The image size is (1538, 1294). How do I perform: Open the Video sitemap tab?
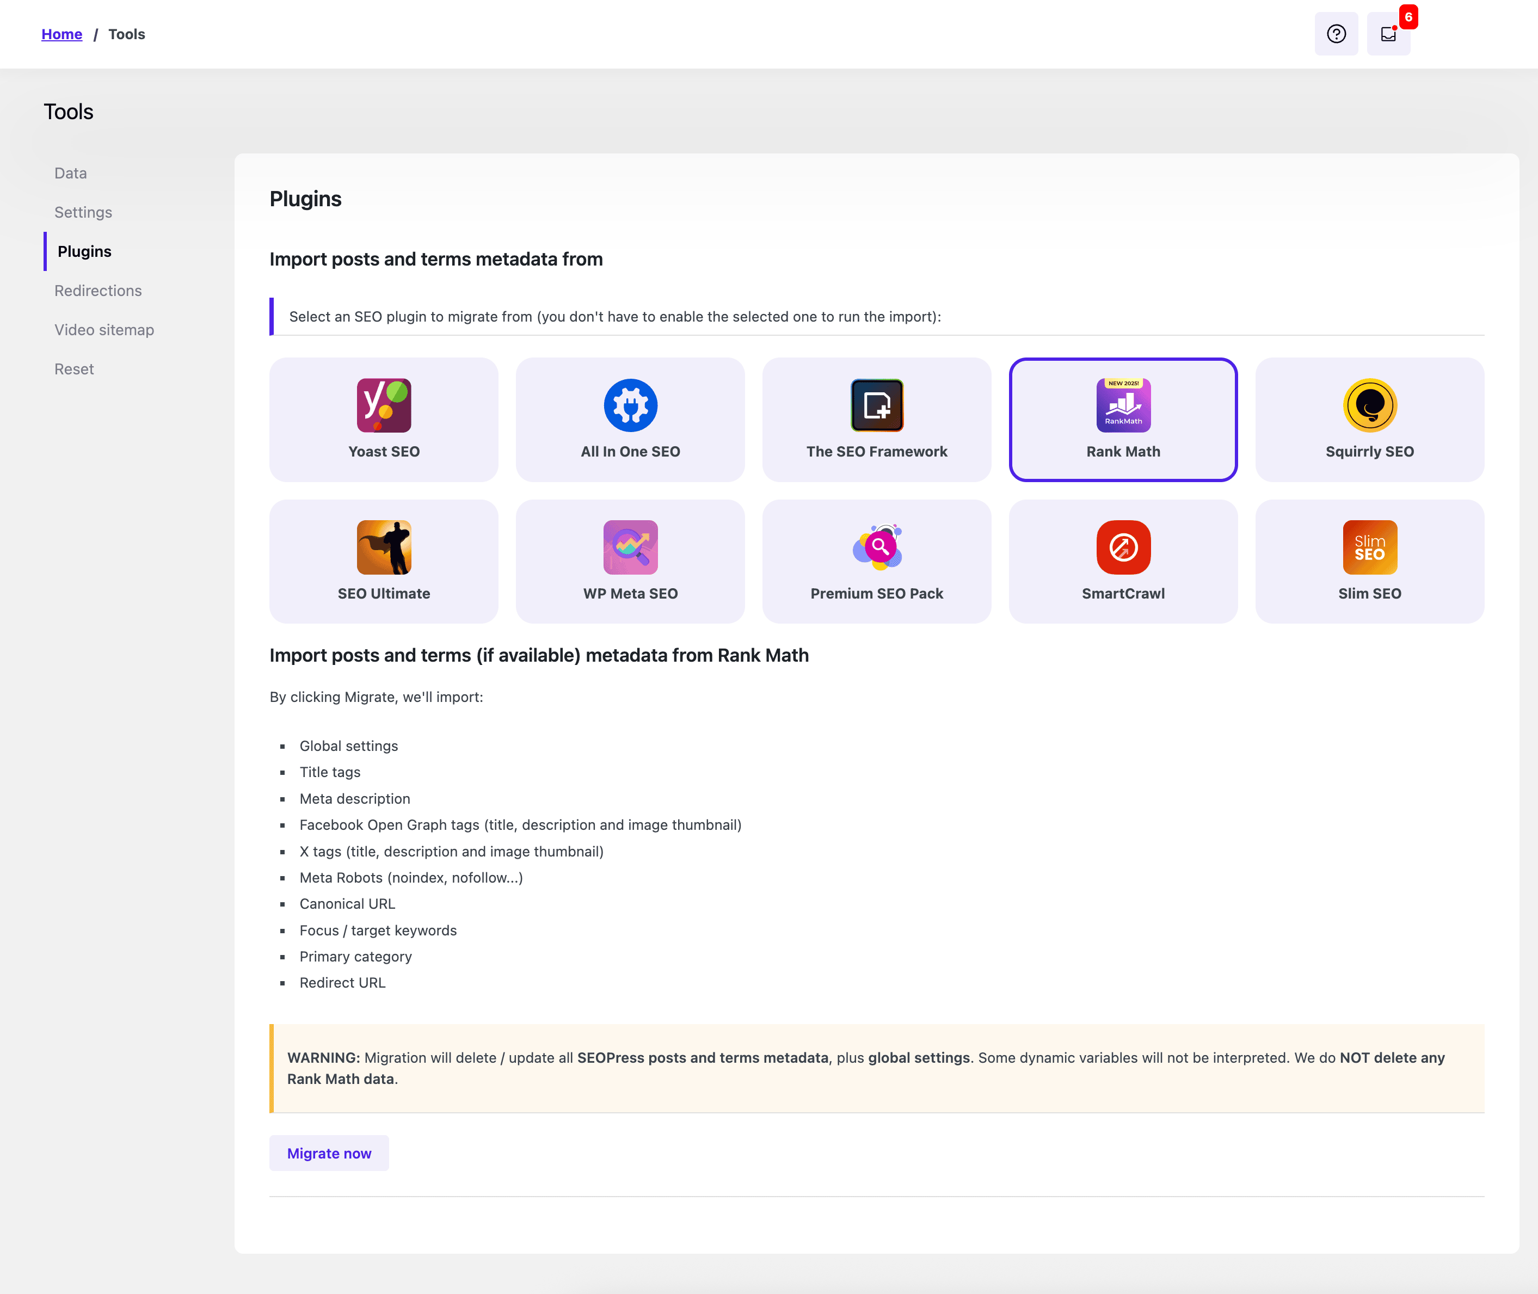(x=104, y=330)
